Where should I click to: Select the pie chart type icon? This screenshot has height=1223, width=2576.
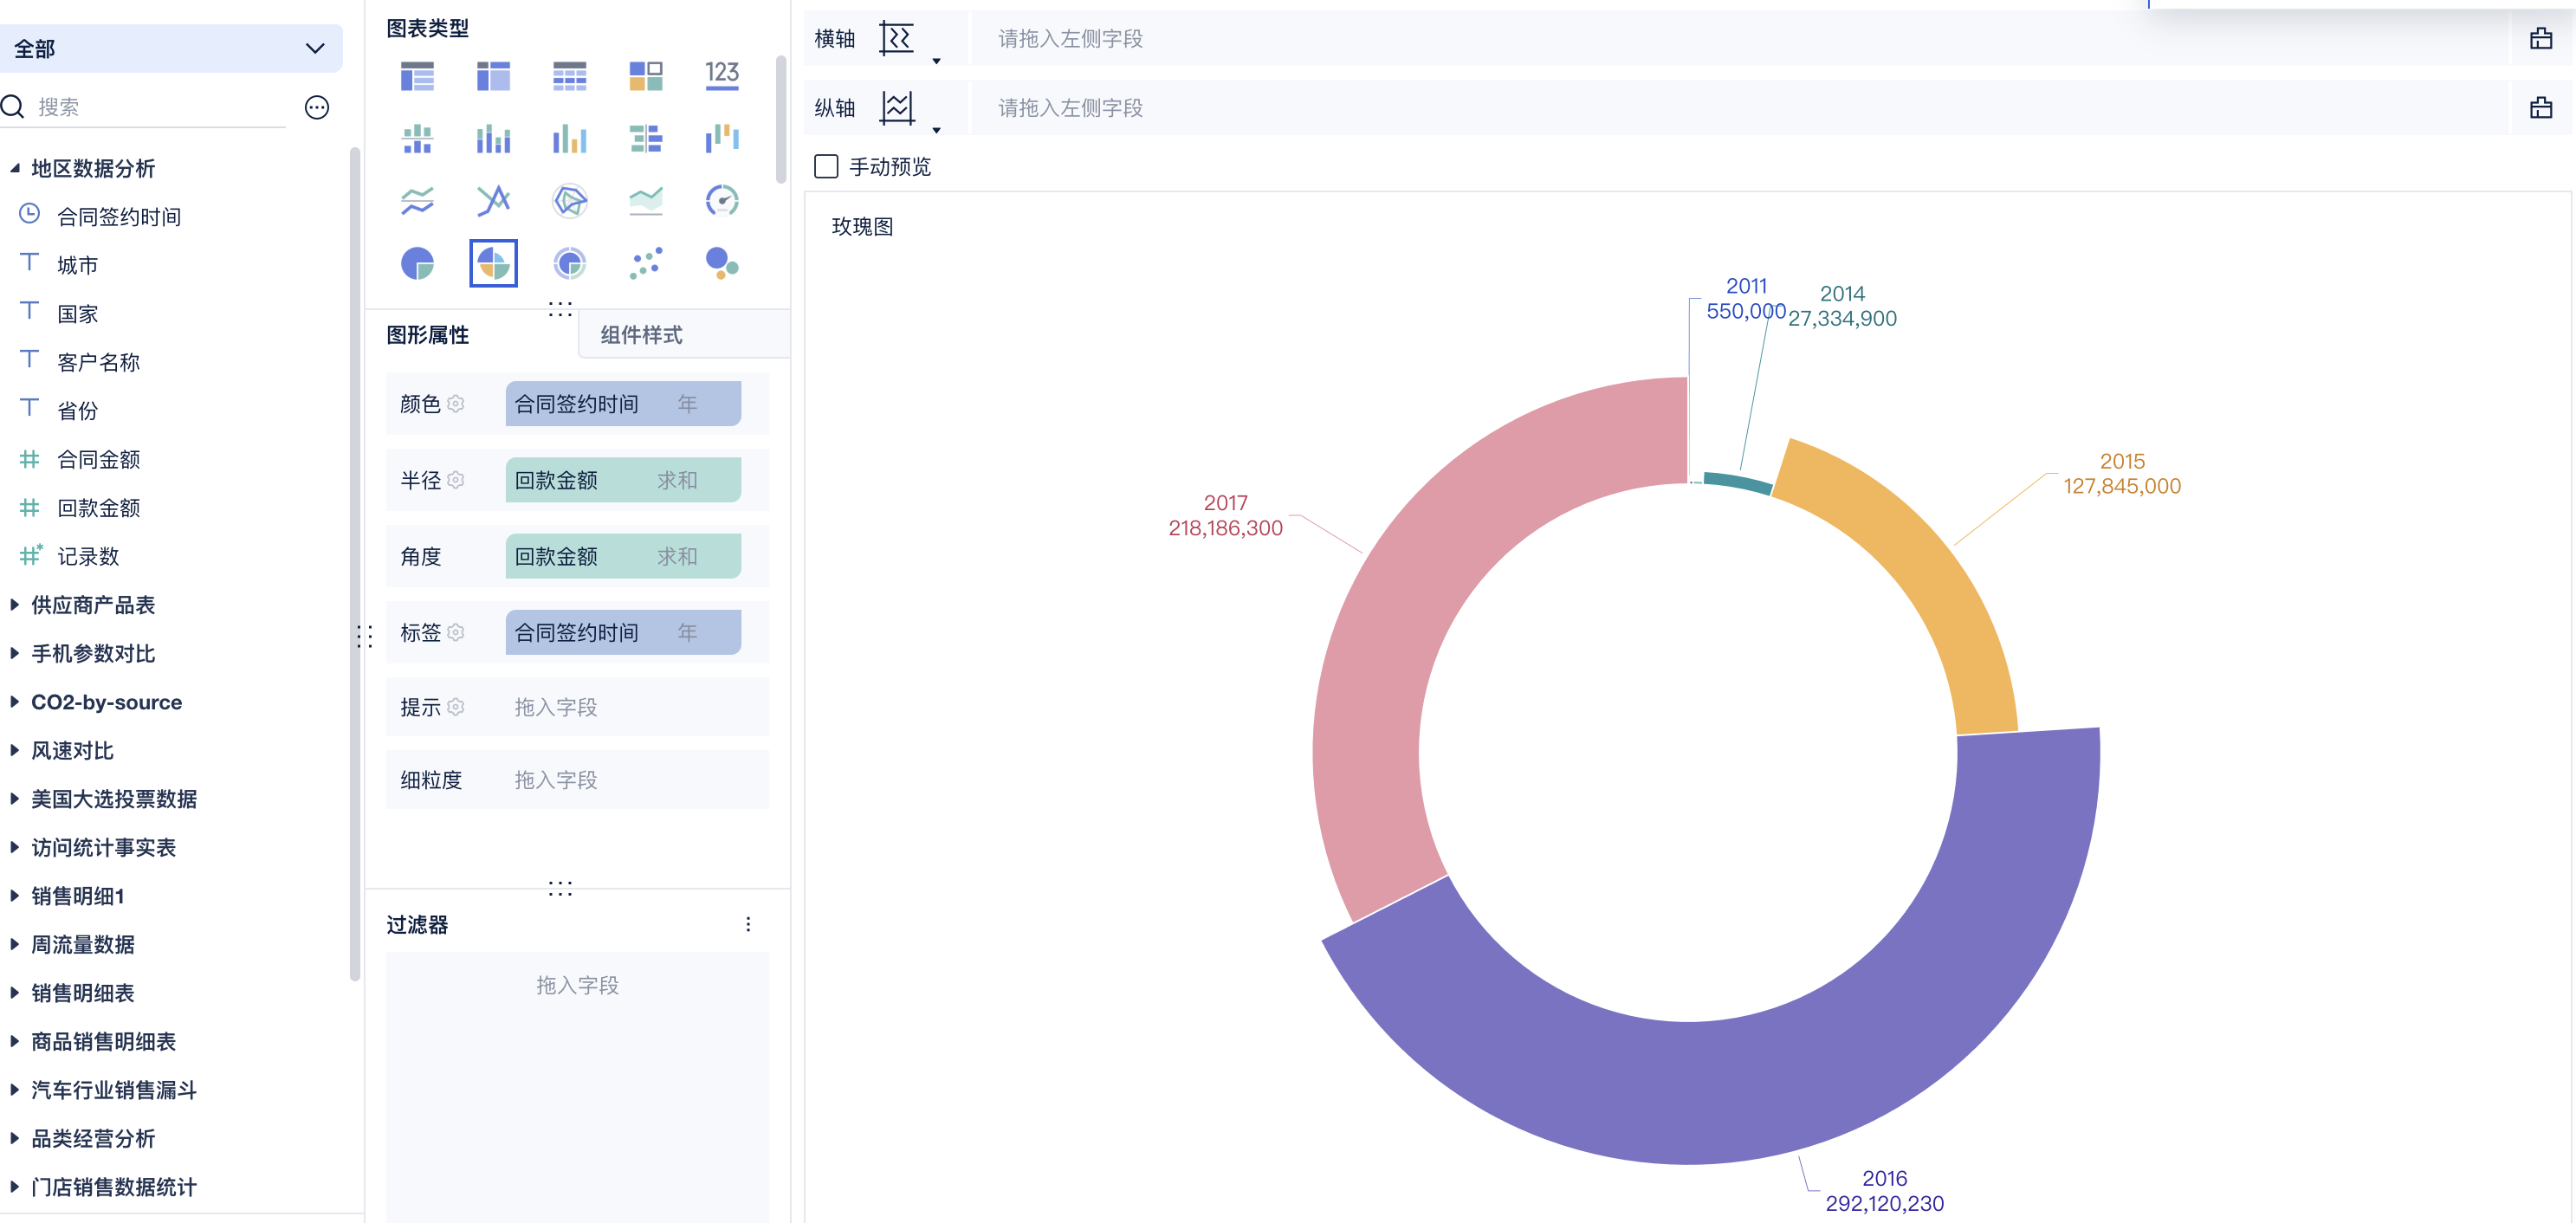tap(417, 263)
